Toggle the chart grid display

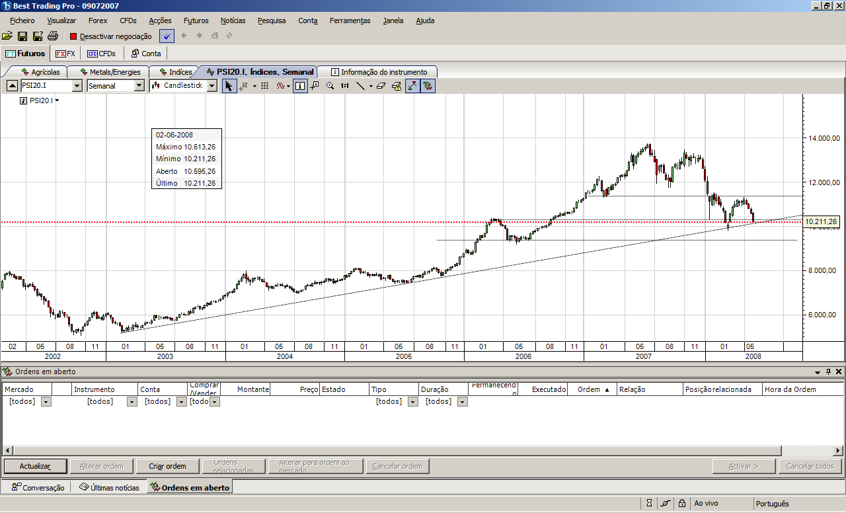point(264,86)
